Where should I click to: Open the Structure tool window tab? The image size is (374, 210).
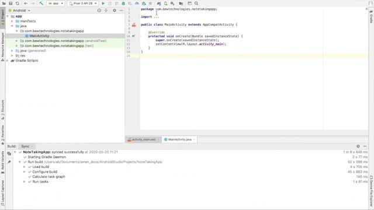click(2, 110)
